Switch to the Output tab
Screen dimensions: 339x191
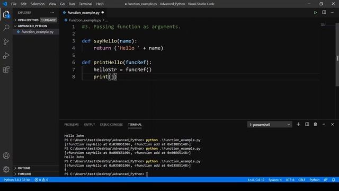pyautogui.click(x=90, y=125)
